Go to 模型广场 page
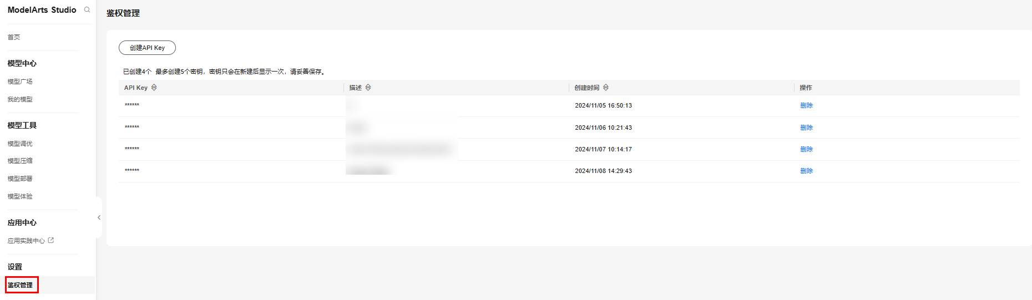This screenshot has width=1032, height=300. tap(20, 82)
